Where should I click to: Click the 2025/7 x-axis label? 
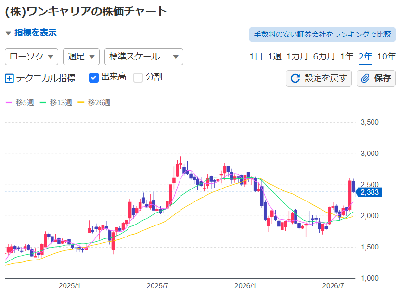point(157,286)
